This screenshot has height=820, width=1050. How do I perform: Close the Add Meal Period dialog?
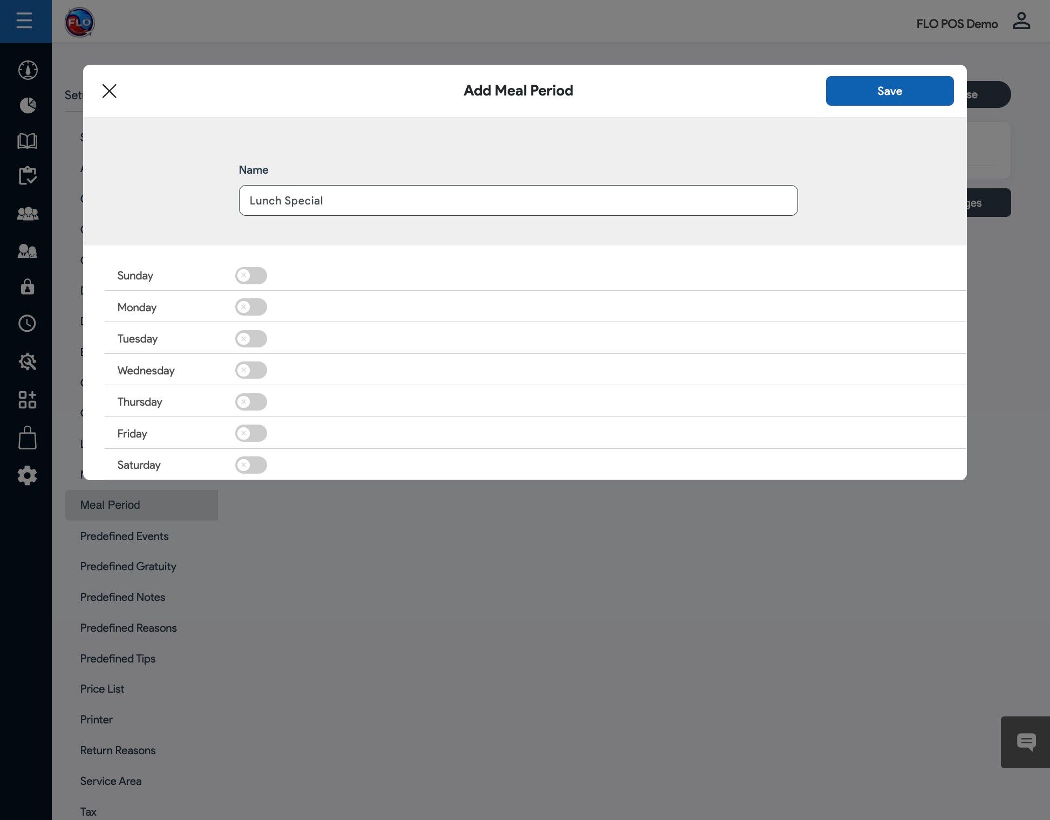[110, 91]
